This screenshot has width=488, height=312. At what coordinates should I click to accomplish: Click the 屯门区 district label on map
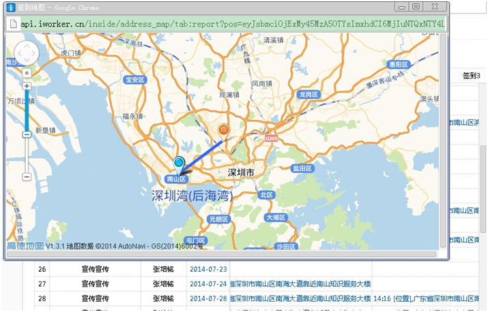tap(196, 240)
